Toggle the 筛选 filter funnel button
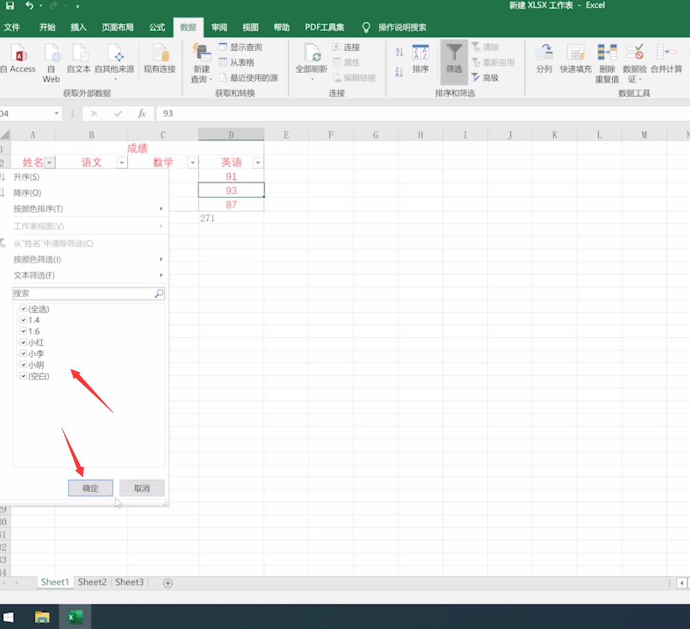The width and height of the screenshot is (690, 629). click(x=454, y=61)
